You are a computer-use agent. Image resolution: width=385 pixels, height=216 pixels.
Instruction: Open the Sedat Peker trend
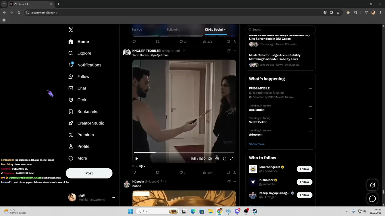tap(258, 122)
